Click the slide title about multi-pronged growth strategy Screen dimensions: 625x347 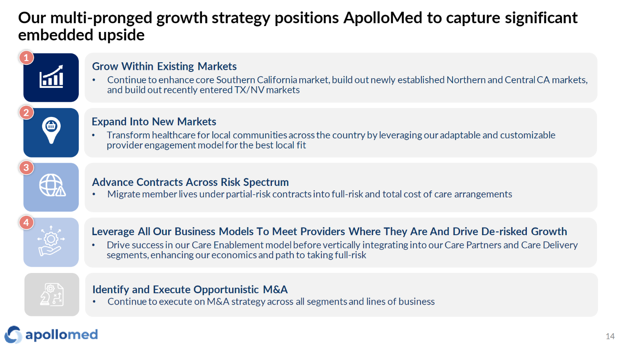pos(298,26)
